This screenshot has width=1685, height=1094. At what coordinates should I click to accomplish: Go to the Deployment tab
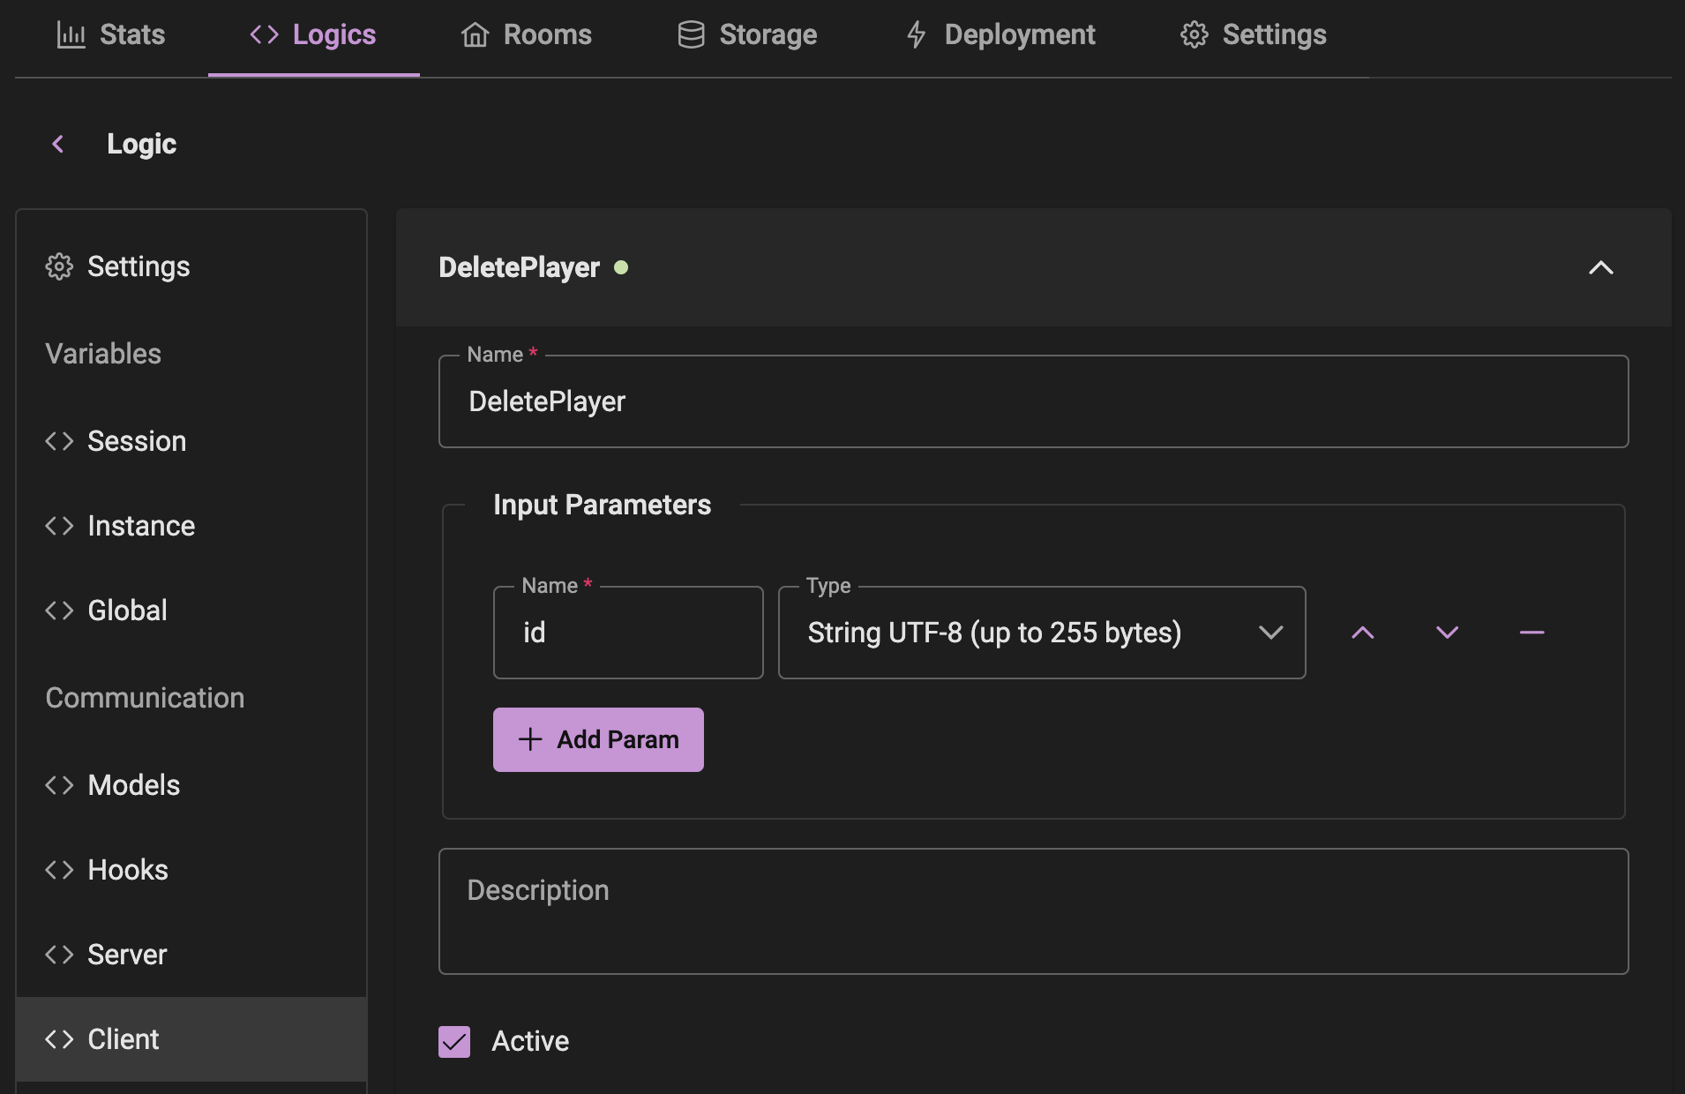(1000, 34)
